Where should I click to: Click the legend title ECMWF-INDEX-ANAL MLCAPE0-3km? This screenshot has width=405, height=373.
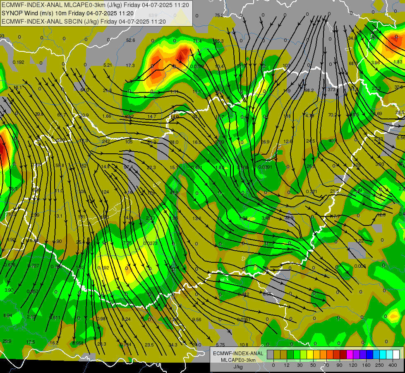[x=238, y=357]
